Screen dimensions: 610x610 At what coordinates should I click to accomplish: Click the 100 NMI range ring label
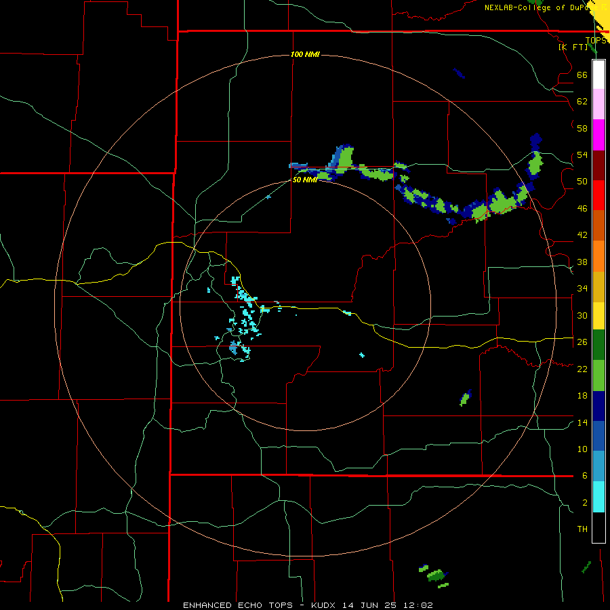coord(305,54)
